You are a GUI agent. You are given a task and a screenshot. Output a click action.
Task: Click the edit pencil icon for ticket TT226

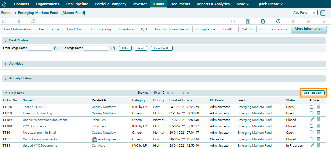pos(312,107)
